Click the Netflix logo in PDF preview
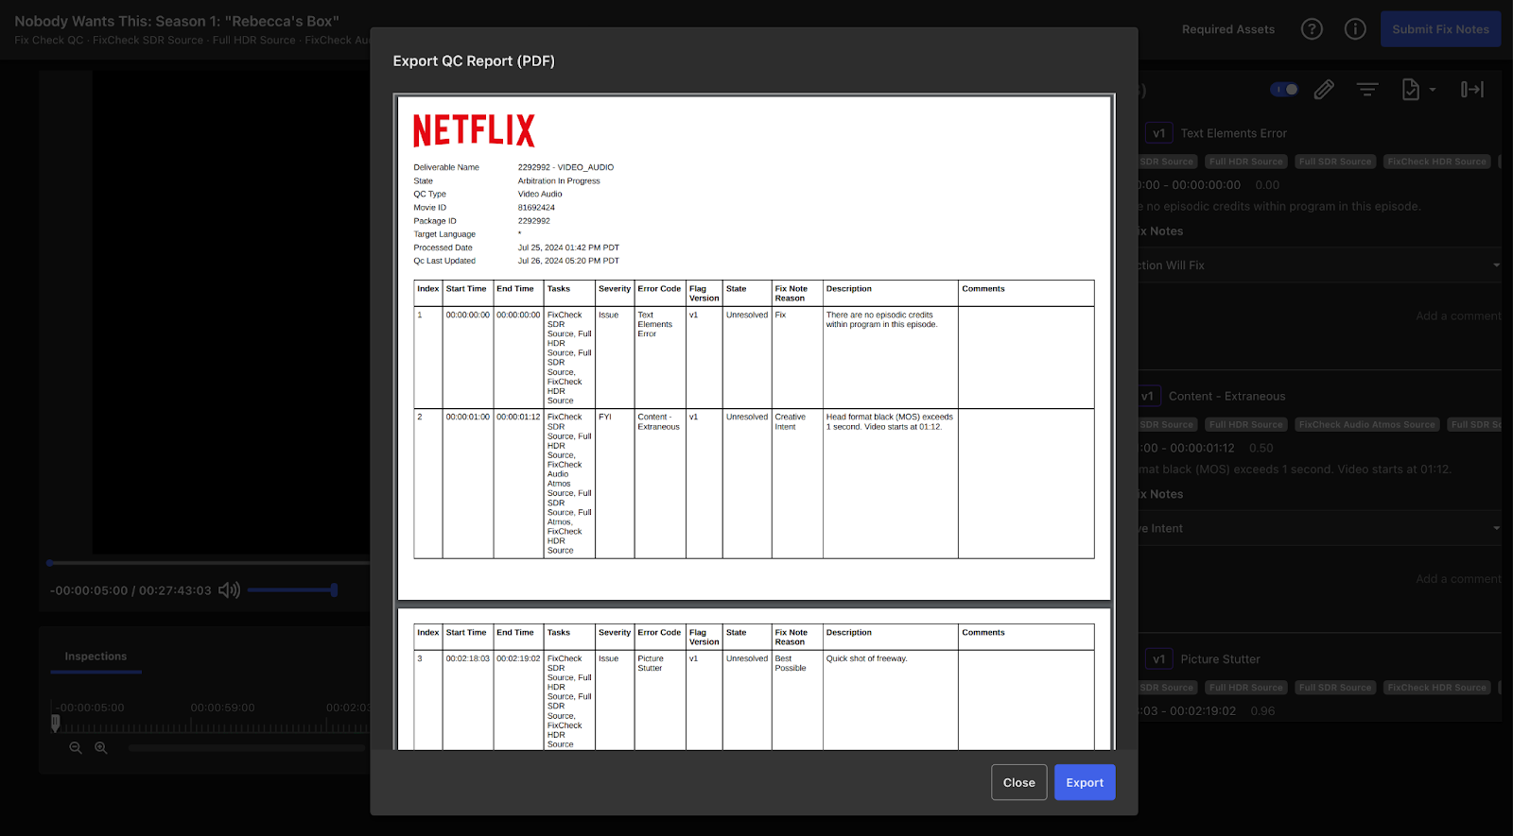Image resolution: width=1513 pixels, height=836 pixels. [474, 130]
